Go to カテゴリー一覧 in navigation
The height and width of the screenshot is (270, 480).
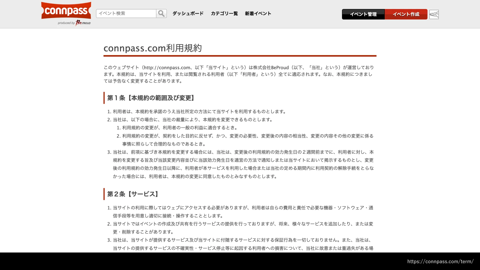(x=224, y=13)
